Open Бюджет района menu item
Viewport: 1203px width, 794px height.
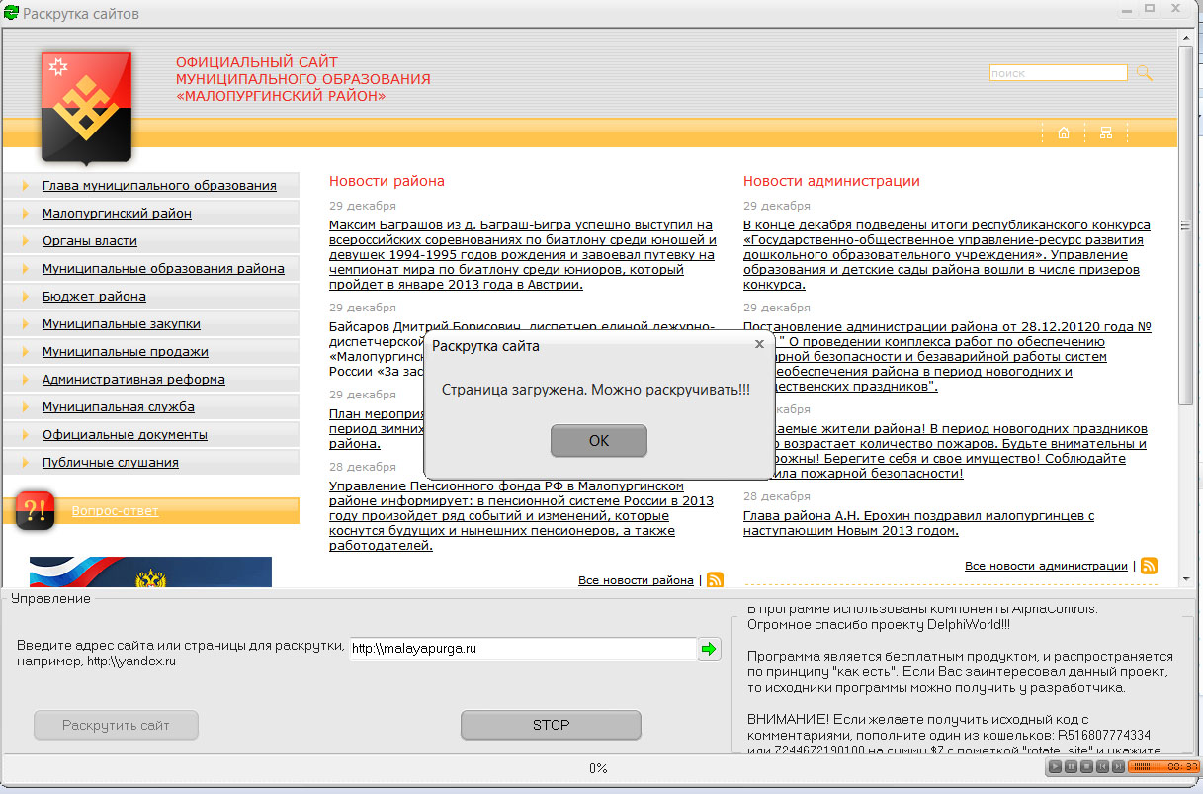point(94,297)
